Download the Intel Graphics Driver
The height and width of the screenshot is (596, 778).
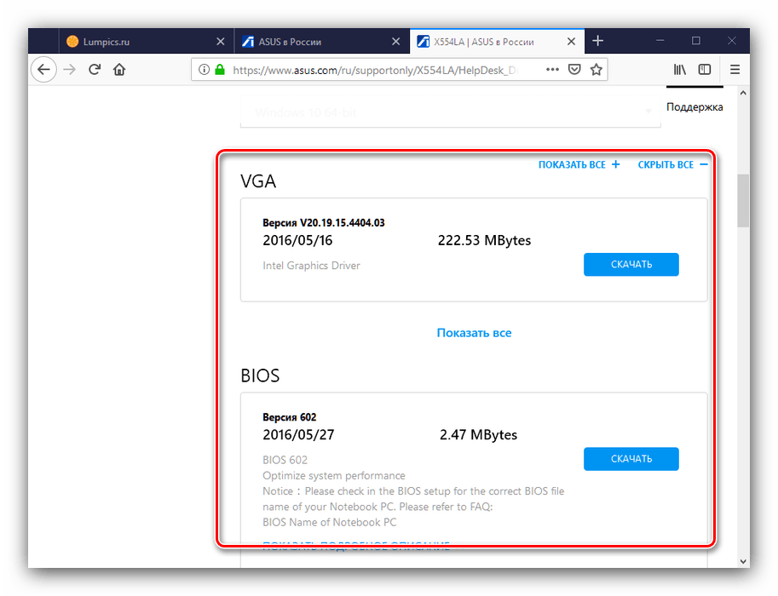click(x=631, y=265)
